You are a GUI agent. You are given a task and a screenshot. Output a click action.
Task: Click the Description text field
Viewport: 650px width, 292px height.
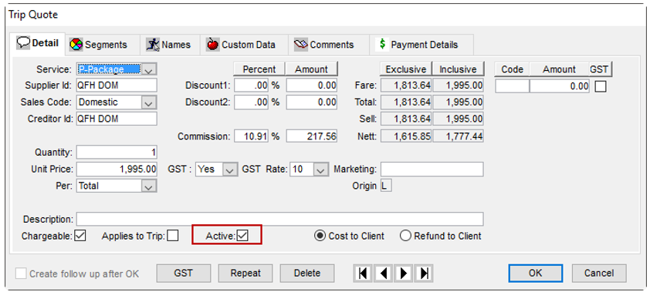click(279, 219)
